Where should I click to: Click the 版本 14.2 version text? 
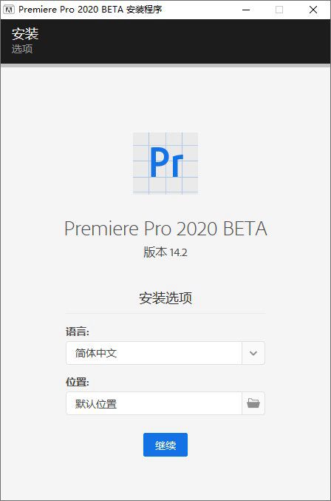tap(165, 252)
